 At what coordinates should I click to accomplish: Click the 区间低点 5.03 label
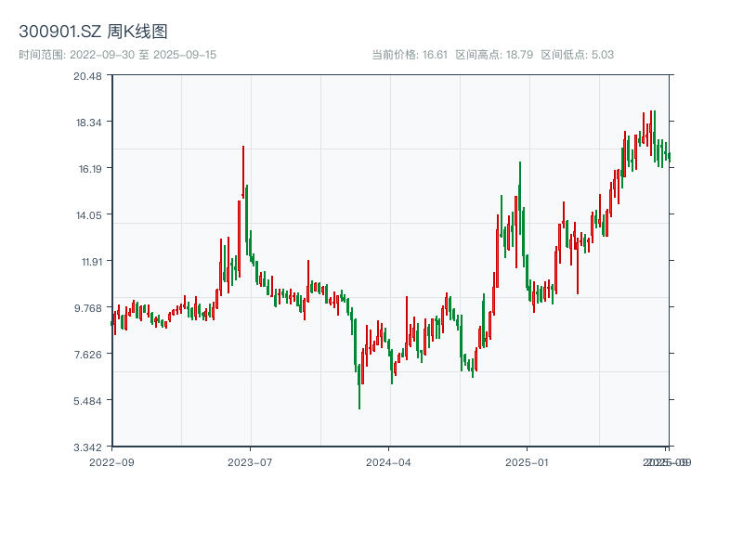coord(578,55)
